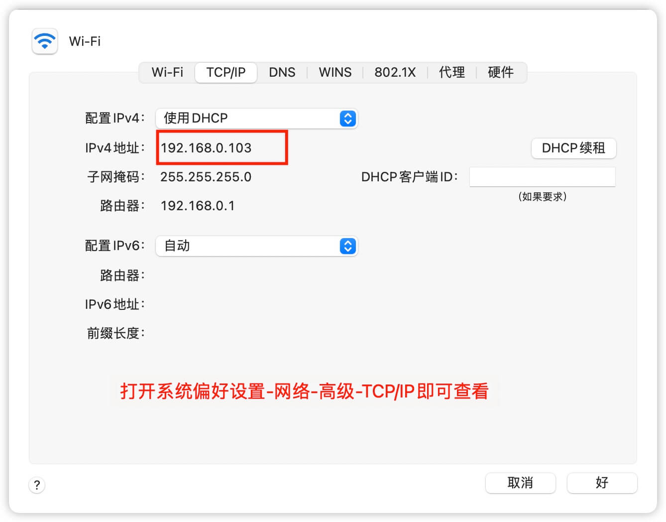This screenshot has height=522, width=666.
Task: Click the 取消 button
Action: click(520, 483)
